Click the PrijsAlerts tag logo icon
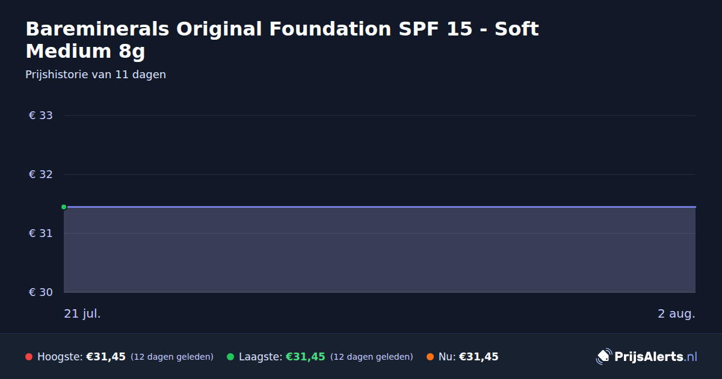 [603, 357]
